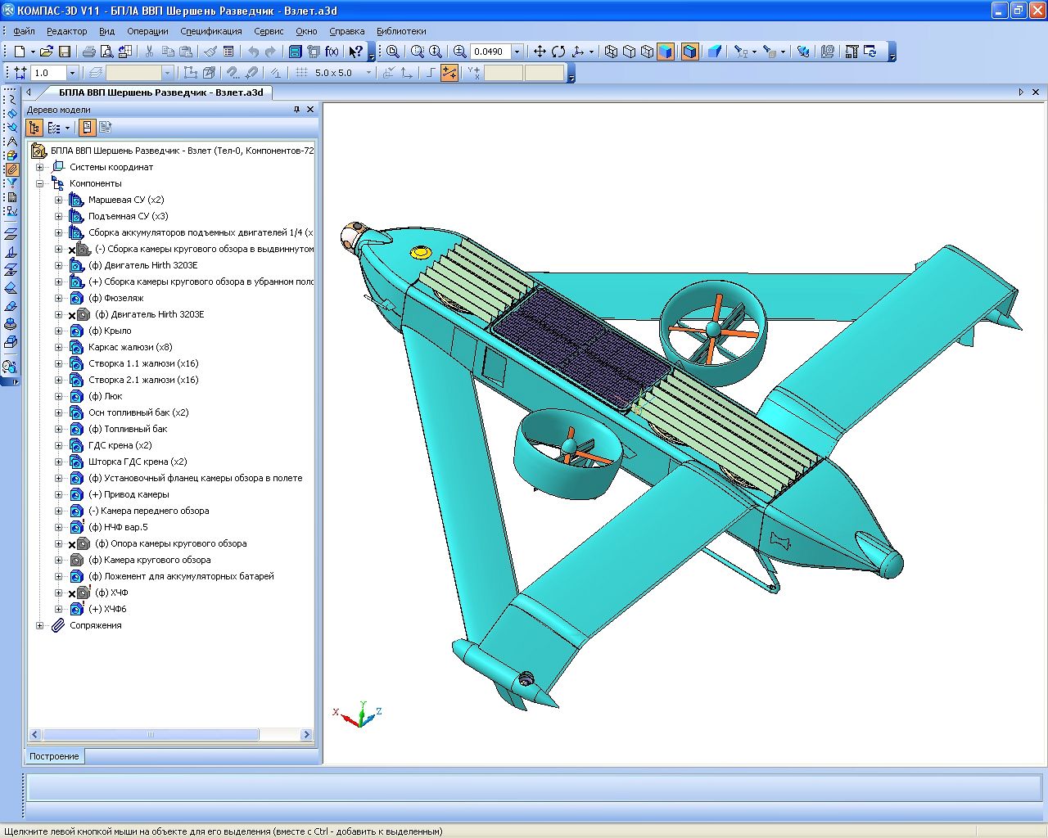Pin the Дерево модели panel

pyautogui.click(x=296, y=110)
